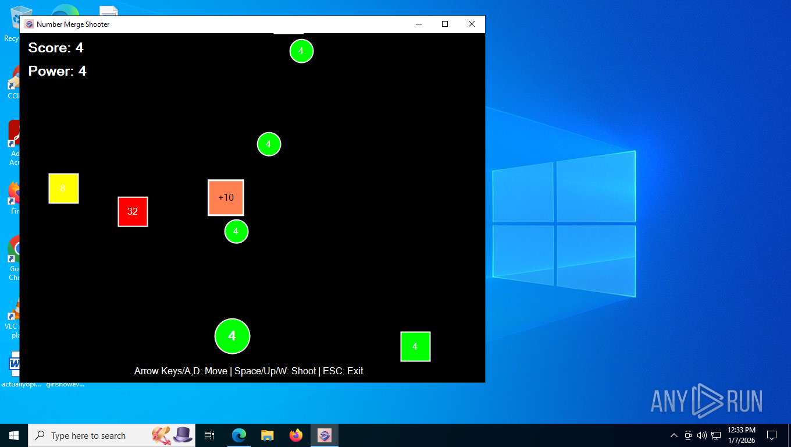This screenshot has height=447, width=791.
Task: Click the small green 4 ball just under the +10 block
Action: [x=236, y=231]
